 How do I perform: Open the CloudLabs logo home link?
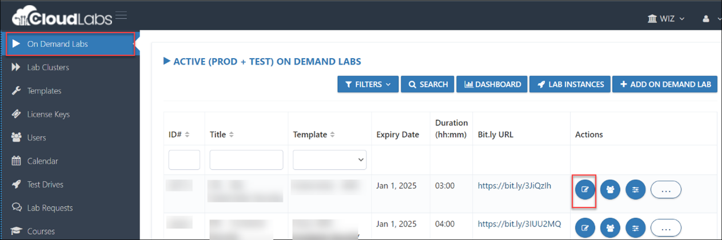tap(61, 16)
